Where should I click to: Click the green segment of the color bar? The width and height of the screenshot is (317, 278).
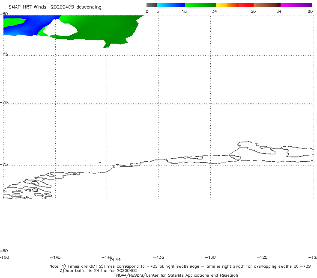tap(200, 5)
